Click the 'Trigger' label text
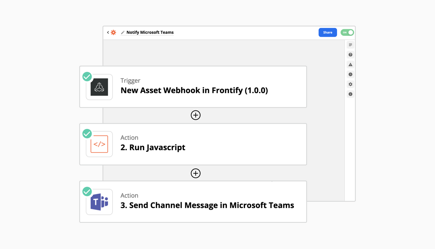 pos(130,81)
